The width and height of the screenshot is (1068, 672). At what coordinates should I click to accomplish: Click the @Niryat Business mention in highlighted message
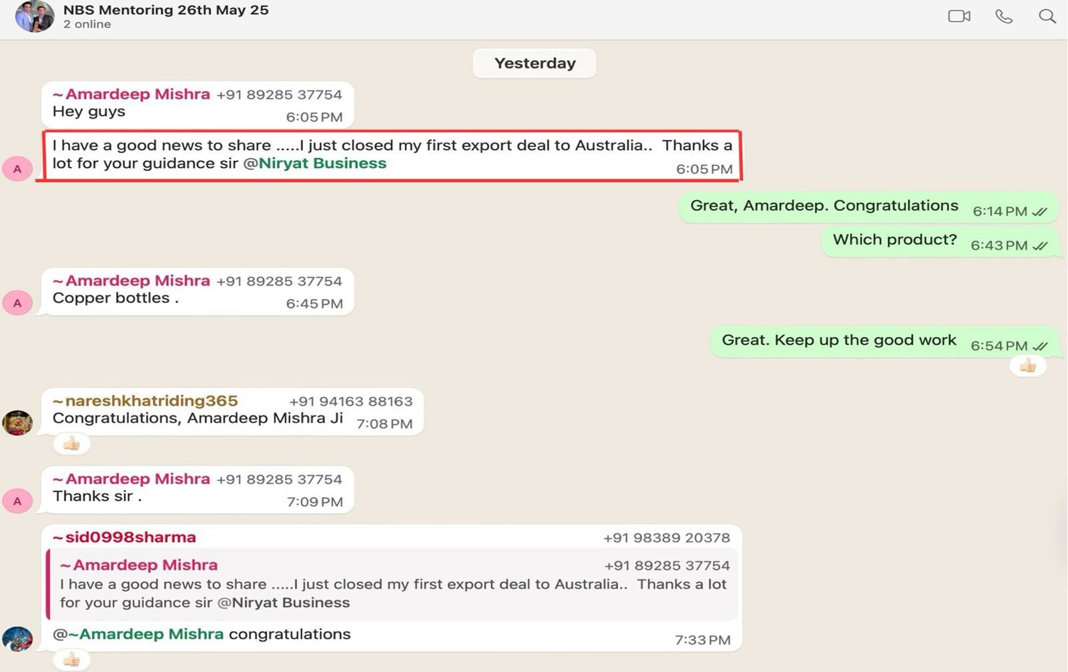click(315, 163)
